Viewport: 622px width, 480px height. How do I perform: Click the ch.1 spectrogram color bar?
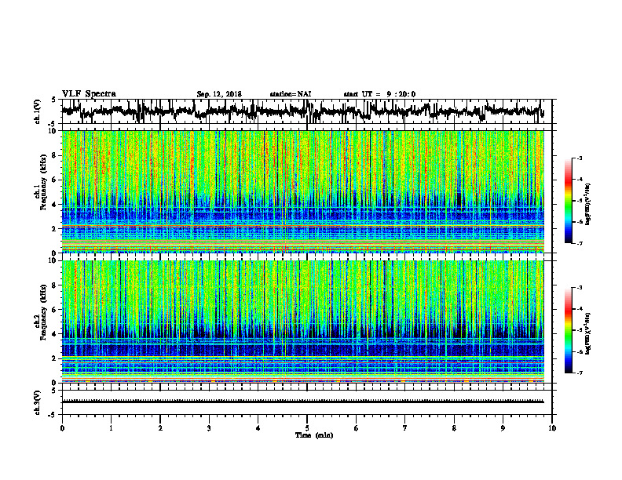568,201
